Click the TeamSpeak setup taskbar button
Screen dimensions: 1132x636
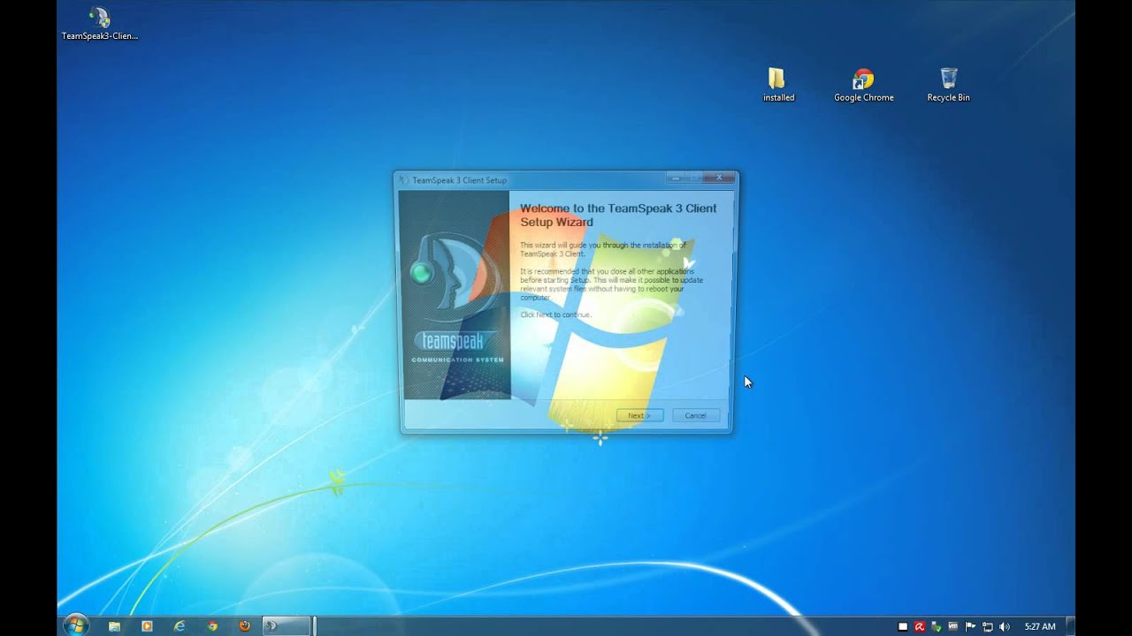pos(287,626)
